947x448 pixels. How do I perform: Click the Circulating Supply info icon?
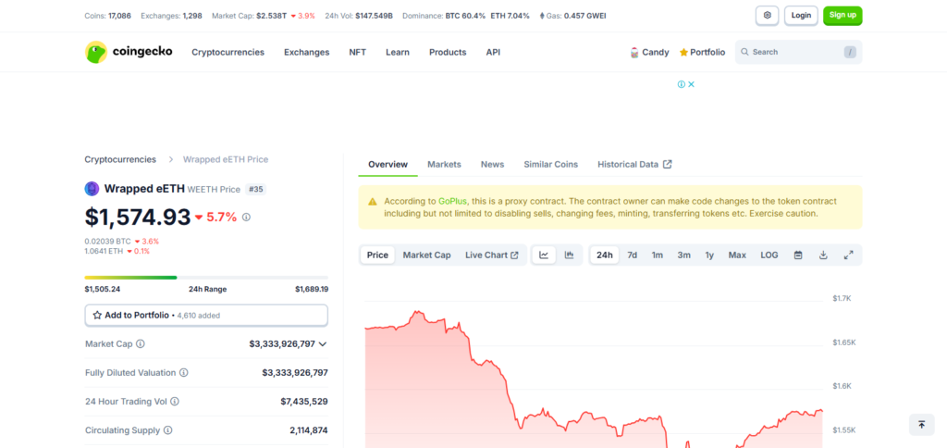point(168,430)
